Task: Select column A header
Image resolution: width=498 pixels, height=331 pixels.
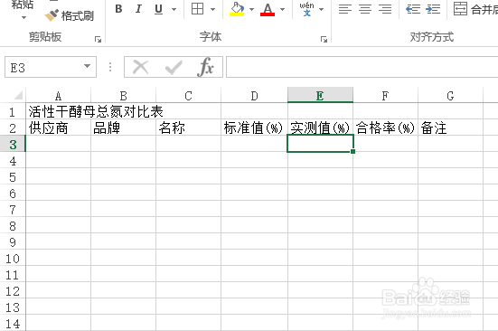Action: 58,96
